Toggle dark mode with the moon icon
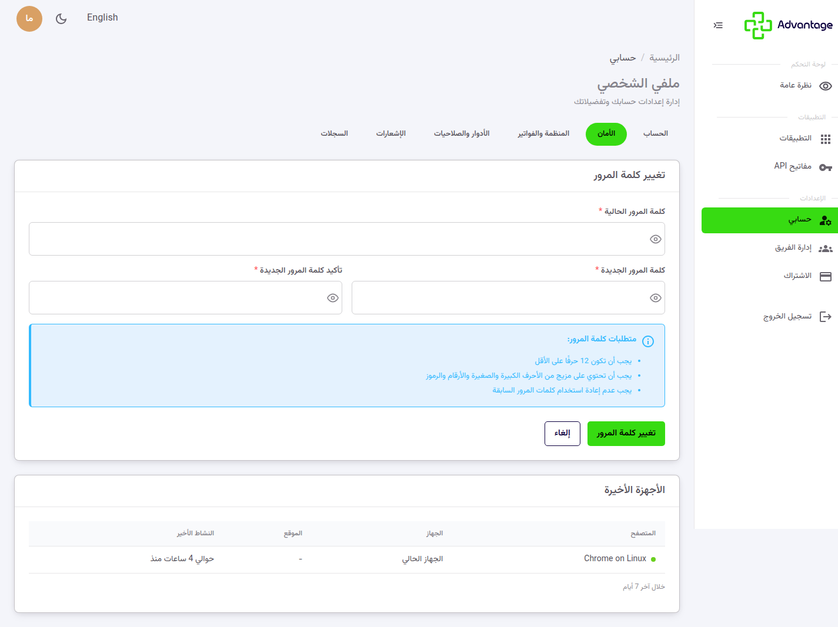The width and height of the screenshot is (838, 627). point(61,19)
